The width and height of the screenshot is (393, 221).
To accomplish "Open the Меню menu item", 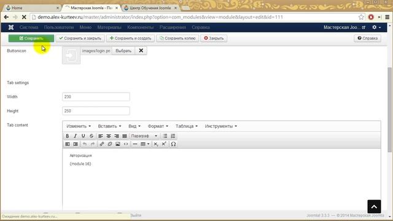I will pos(85,27).
